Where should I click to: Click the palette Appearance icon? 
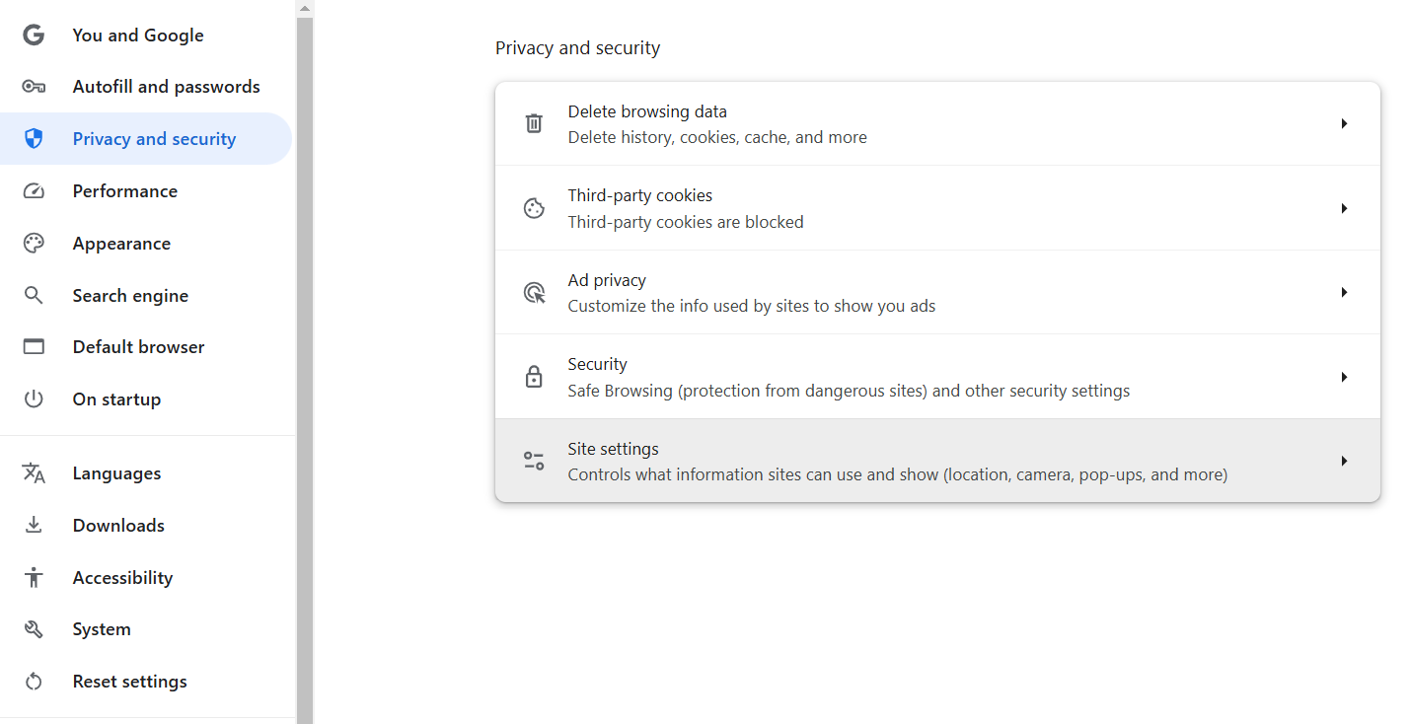tap(34, 244)
